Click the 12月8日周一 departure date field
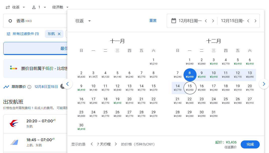The width and height of the screenshot is (269, 153). click(190, 21)
